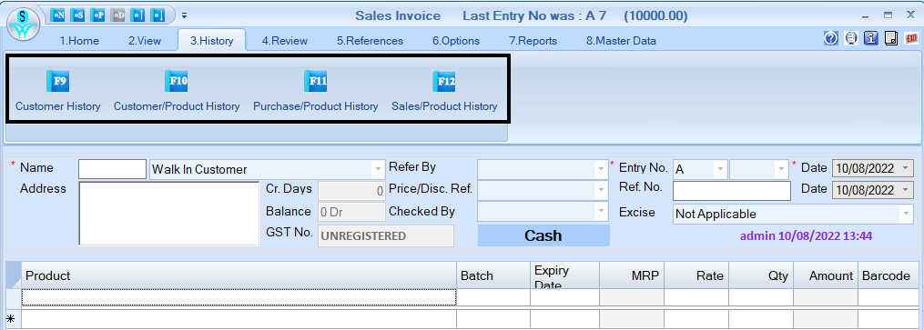Open Customer/Product History F10 icon
Screen dimensions: 924x330
(177, 81)
